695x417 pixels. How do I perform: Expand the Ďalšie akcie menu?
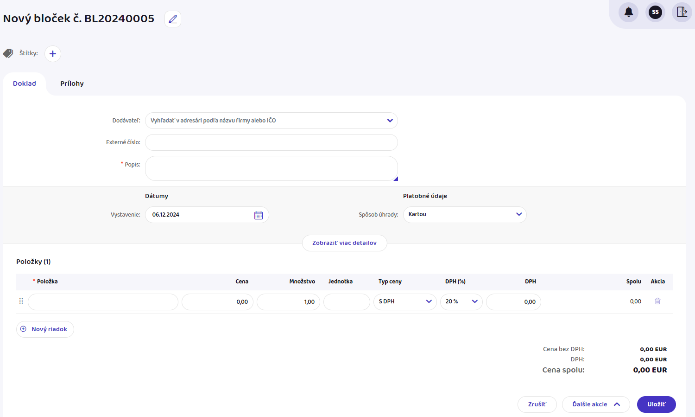tap(595, 404)
